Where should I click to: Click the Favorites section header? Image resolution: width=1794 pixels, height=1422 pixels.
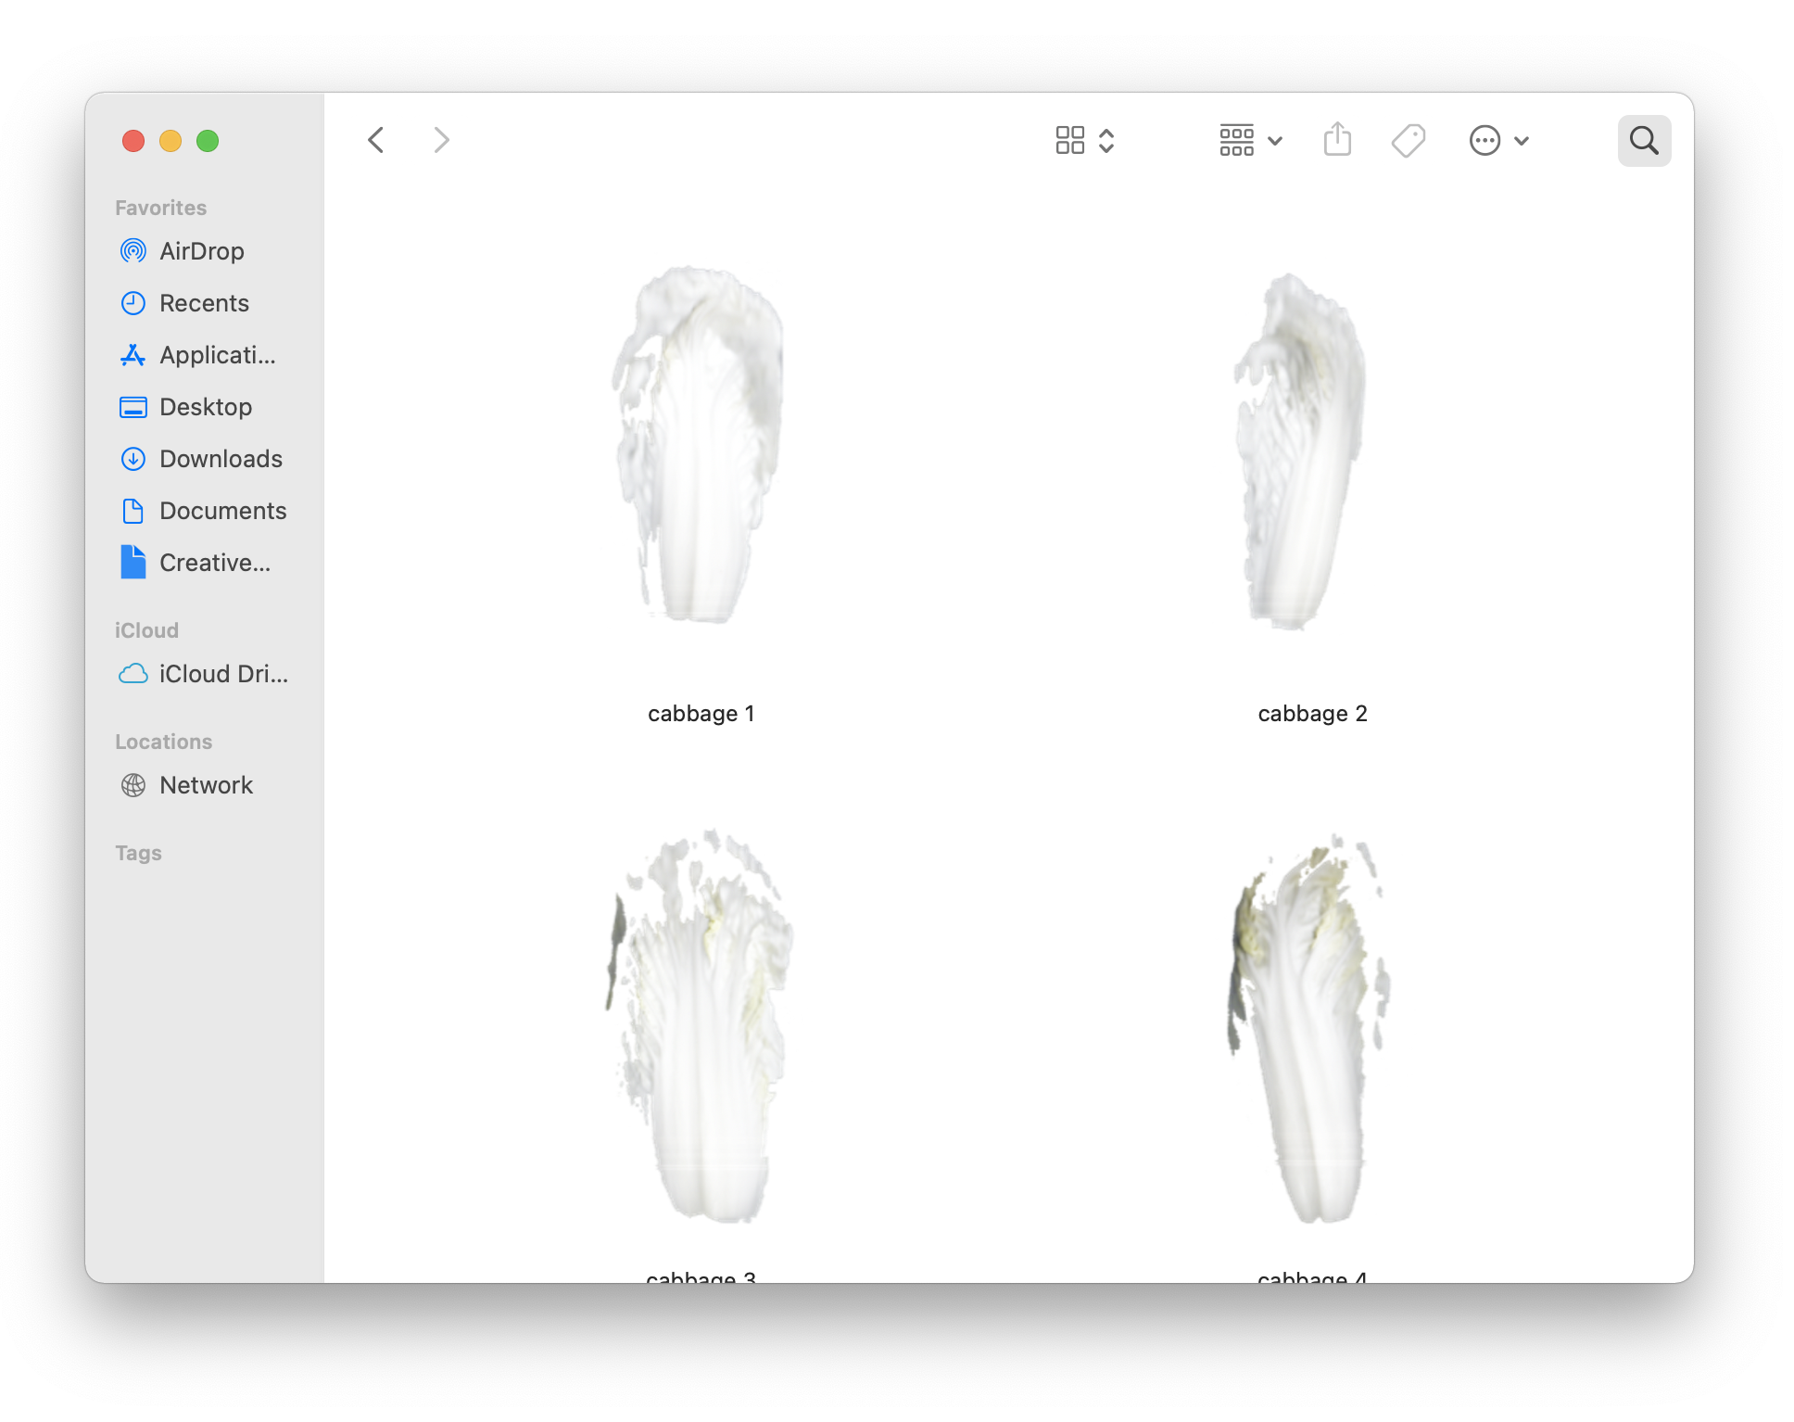tap(160, 208)
